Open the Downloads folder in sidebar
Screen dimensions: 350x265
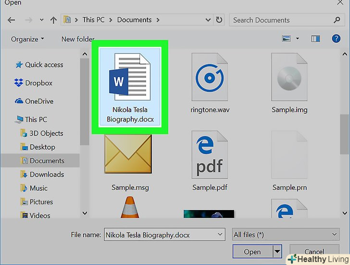42,175
